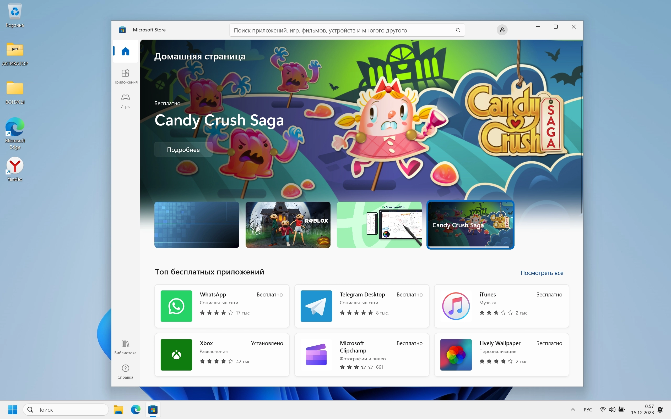Select the Drawboard PDF carousel thumbnail
Screen dimensions: 671x419
click(379, 225)
